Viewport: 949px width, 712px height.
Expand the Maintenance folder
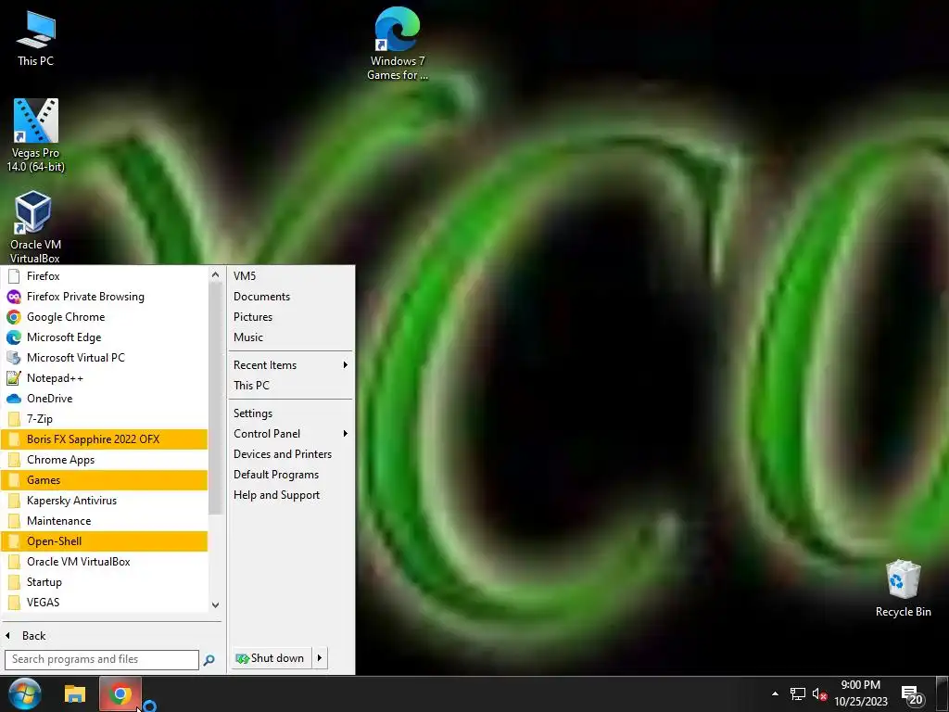tap(104, 521)
